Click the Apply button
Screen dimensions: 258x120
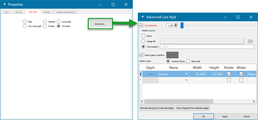(x=225, y=116)
